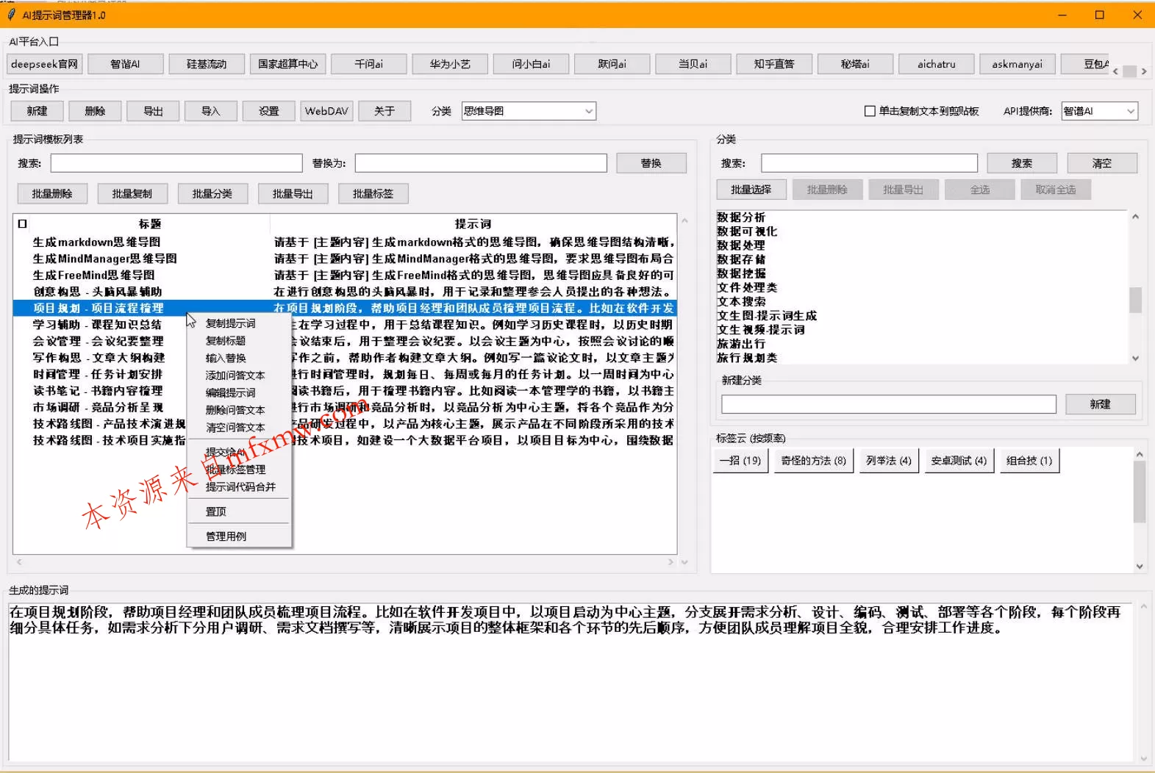Click the 新建 prompt button
This screenshot has width=1155, height=773.
(37, 111)
